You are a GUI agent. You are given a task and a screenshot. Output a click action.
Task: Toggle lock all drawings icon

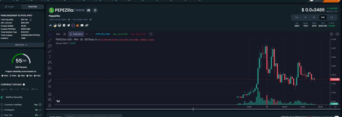50,105
